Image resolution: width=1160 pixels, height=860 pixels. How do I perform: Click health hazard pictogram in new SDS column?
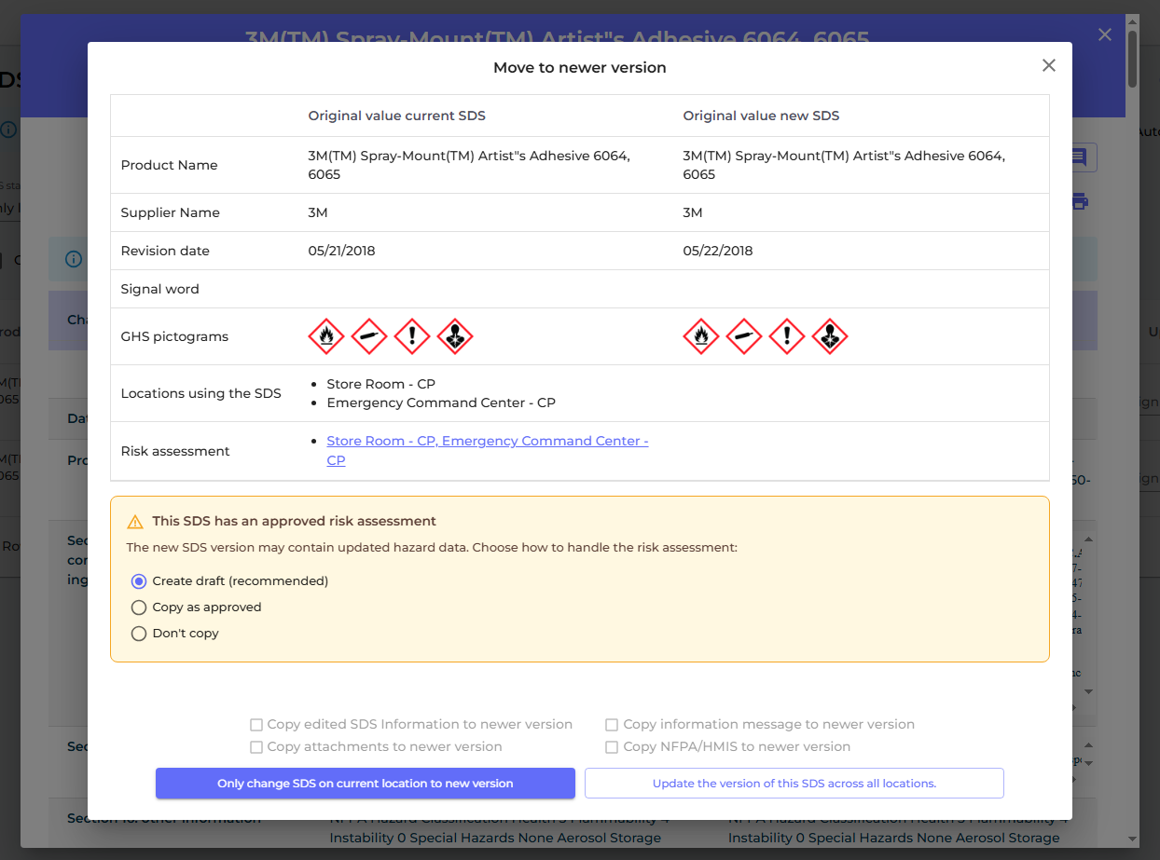pyautogui.click(x=830, y=336)
